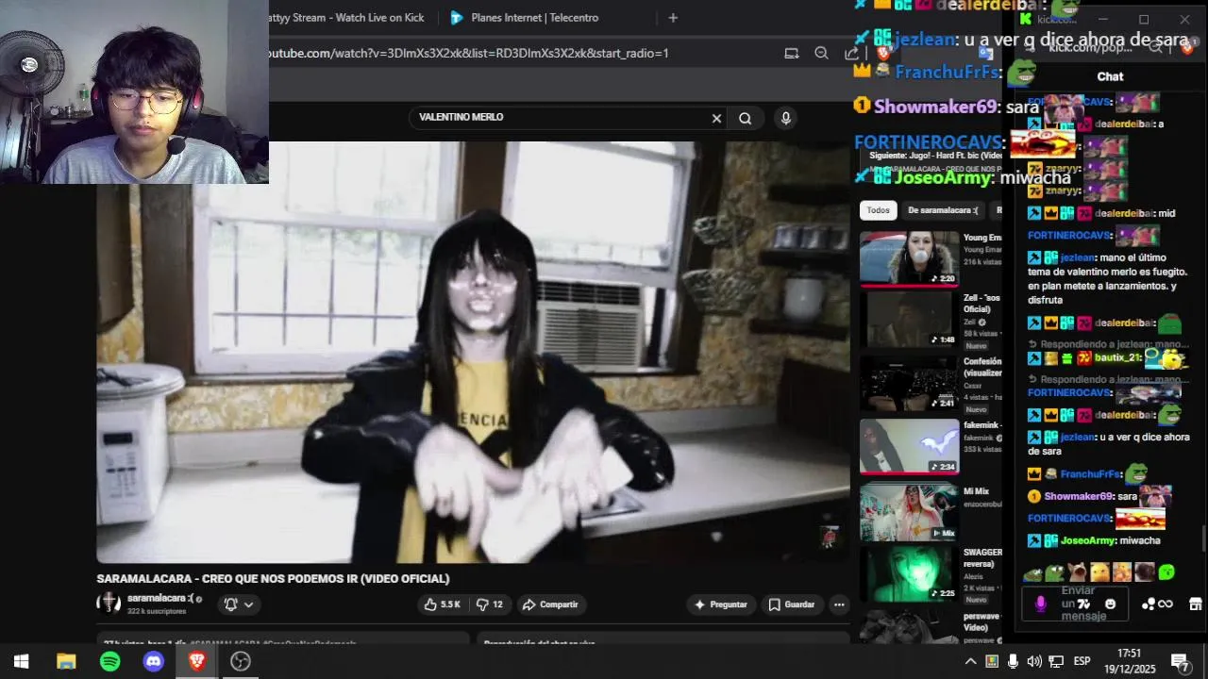Start YouTube voice search with microphone
Viewport: 1208px width, 679px height.
pos(785,118)
